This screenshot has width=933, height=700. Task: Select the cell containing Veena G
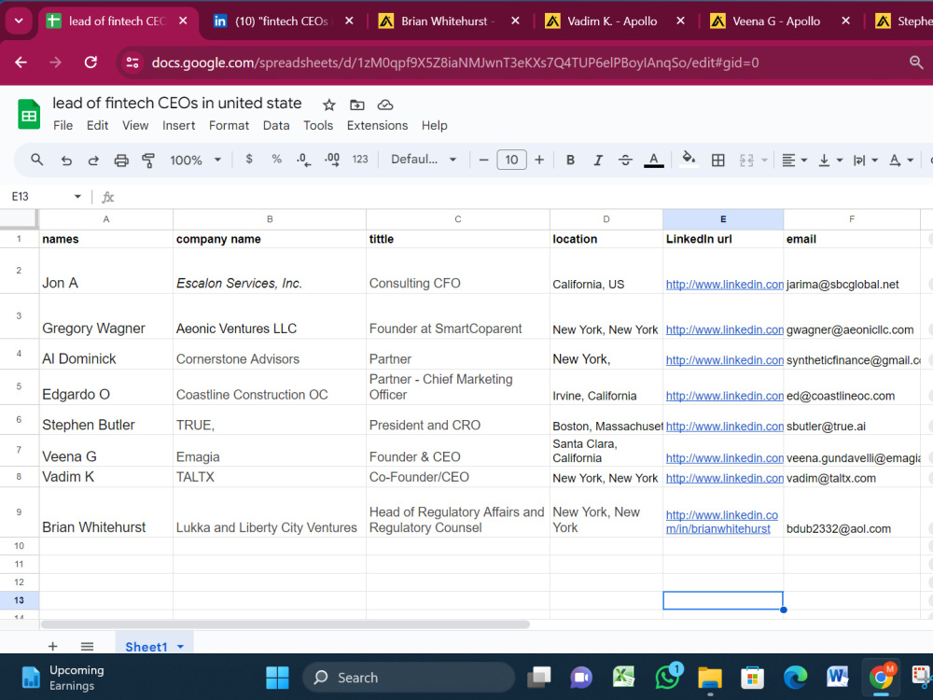pos(106,451)
